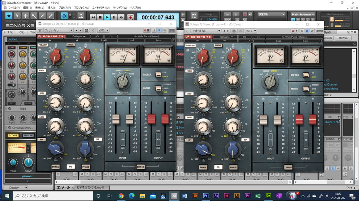The image size is (359, 201).
Task: Click the Rewind transport button
Action: click(93, 17)
